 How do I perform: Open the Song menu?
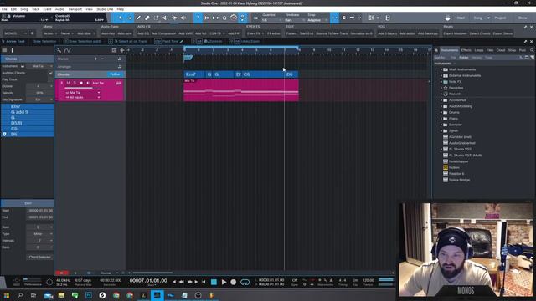24,9
